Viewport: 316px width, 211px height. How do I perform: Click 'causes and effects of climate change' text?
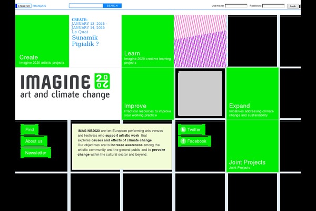[x=122, y=140]
